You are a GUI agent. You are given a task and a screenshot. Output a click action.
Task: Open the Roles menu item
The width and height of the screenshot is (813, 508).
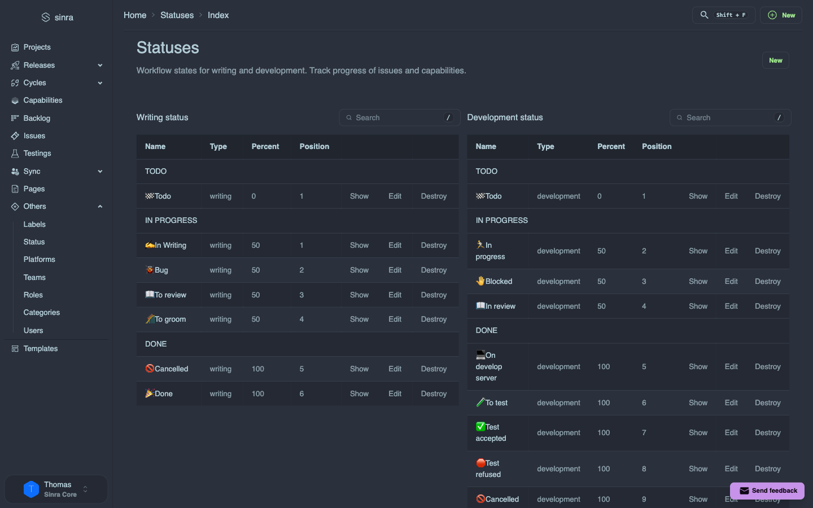point(33,295)
